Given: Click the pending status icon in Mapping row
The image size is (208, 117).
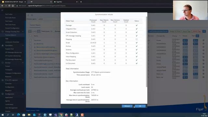Looking at the screenshot, I should pyautogui.click(x=136, y=39).
